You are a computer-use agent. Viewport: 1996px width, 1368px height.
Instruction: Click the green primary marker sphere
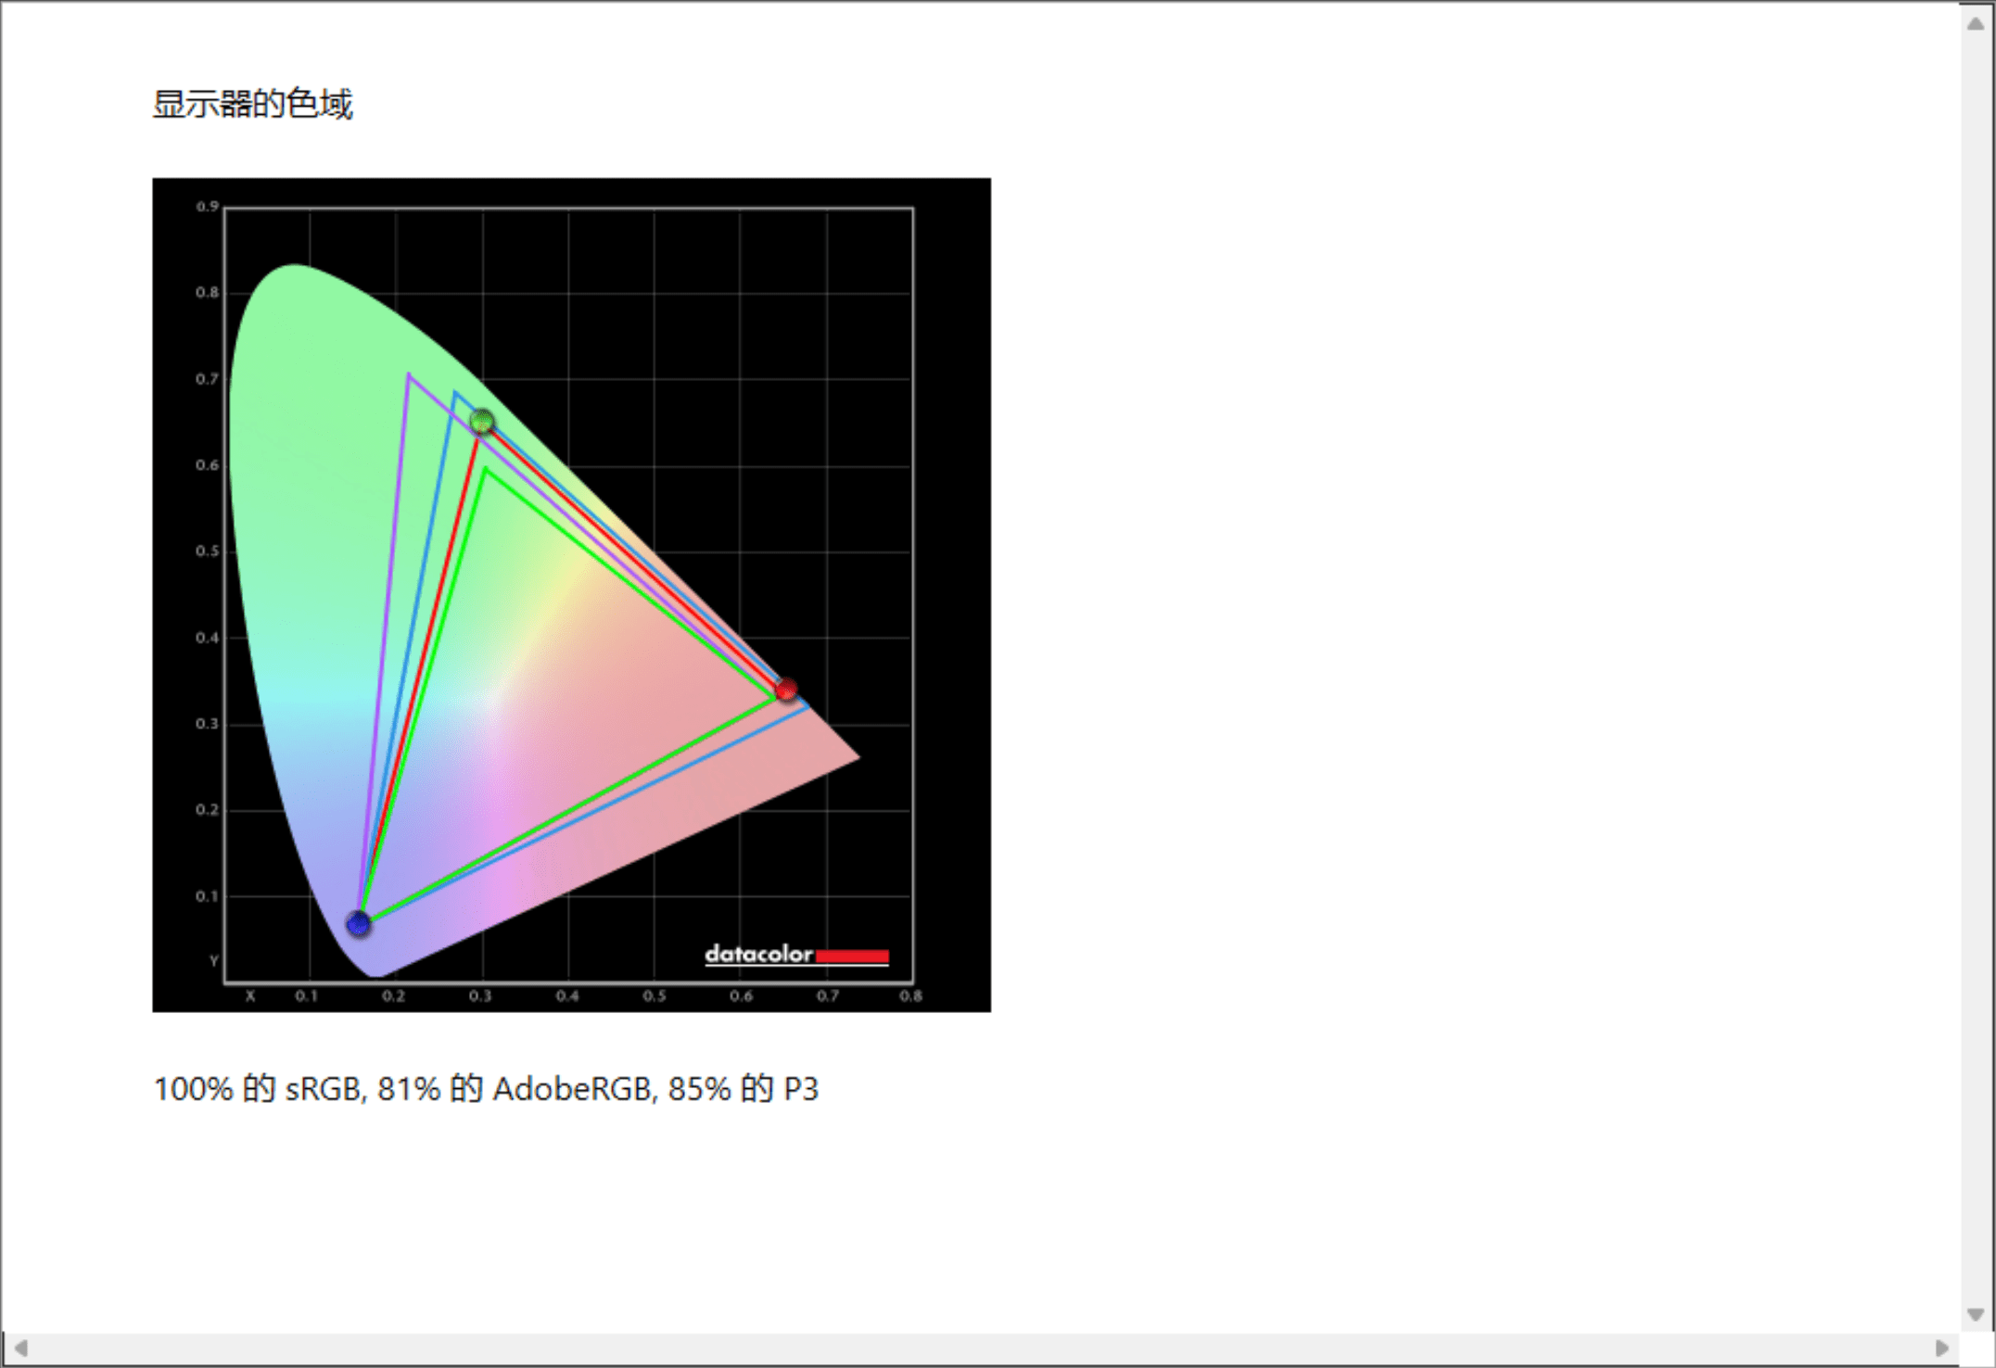click(x=482, y=422)
